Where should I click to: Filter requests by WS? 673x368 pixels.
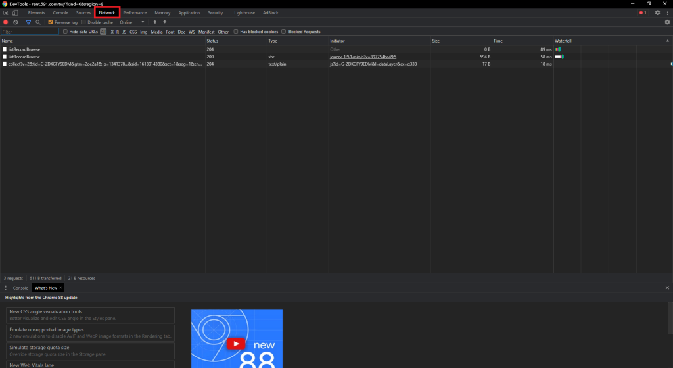coord(191,32)
